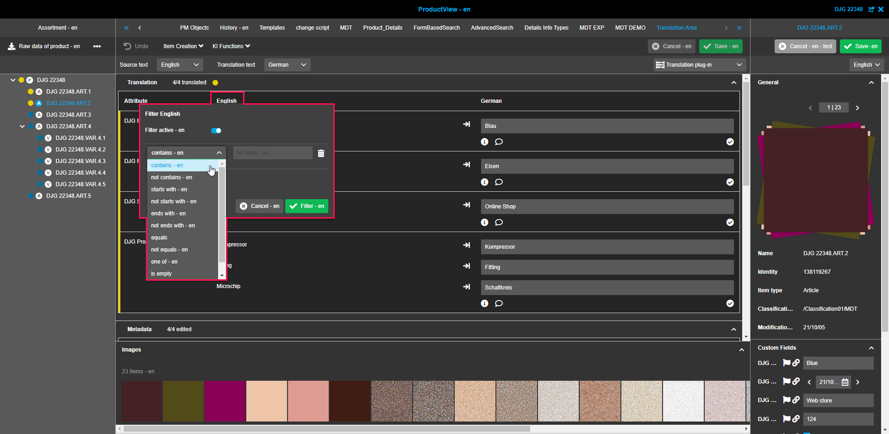Image resolution: width=889 pixels, height=434 pixels.
Task: Click the copy-source arrow next to Kompressor
Action: (x=466, y=245)
